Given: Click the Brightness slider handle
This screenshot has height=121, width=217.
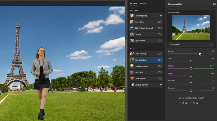Looking at the screenshot, I should 191,91.
